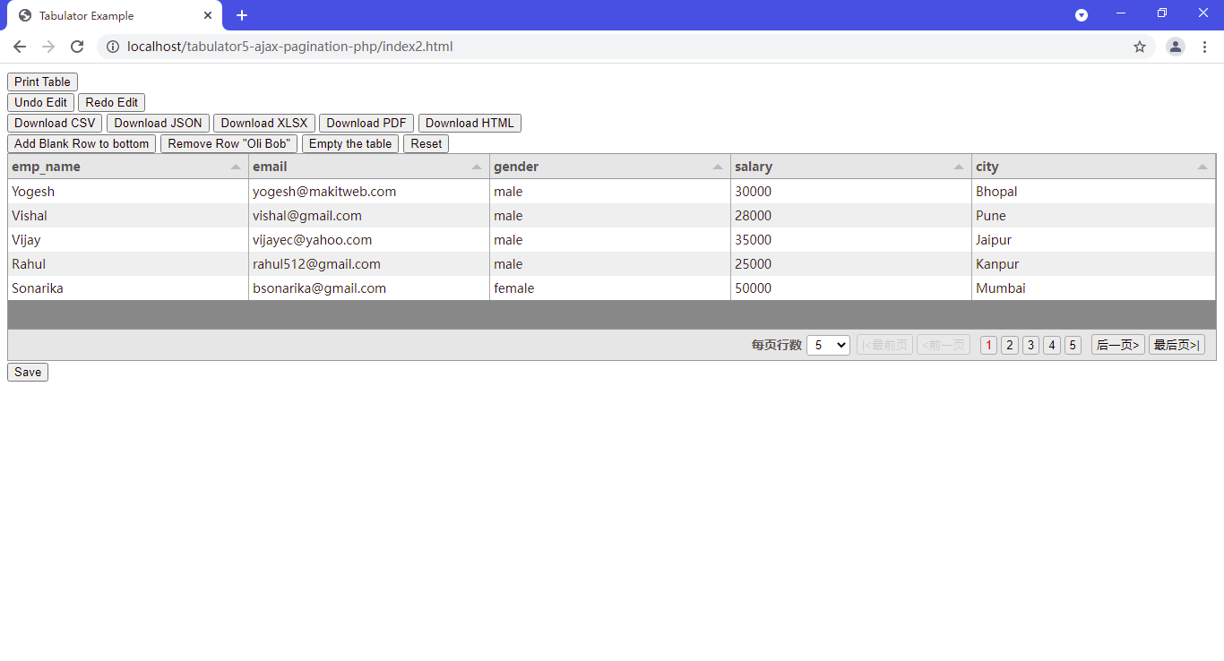Click the browser back arrow
1224x661 pixels.
[x=20, y=47]
